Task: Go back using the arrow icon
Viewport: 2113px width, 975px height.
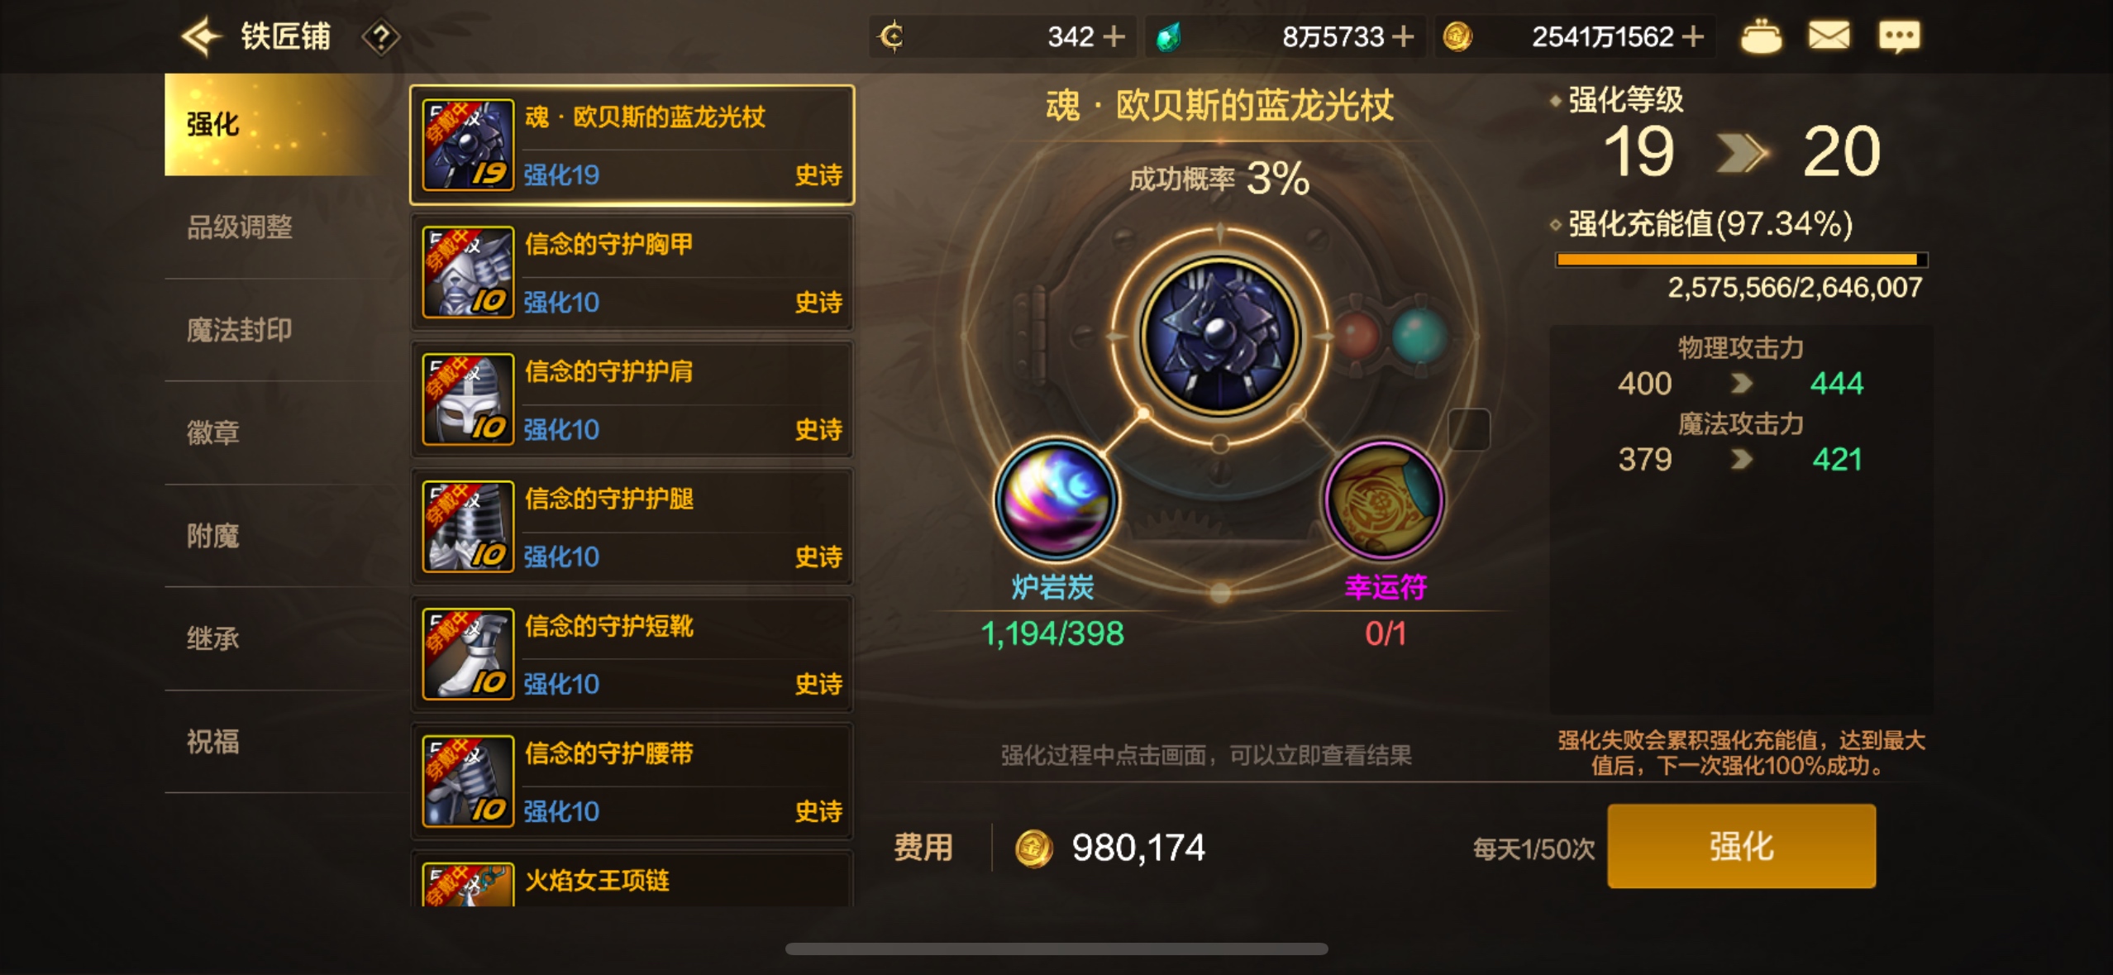Action: [x=201, y=37]
